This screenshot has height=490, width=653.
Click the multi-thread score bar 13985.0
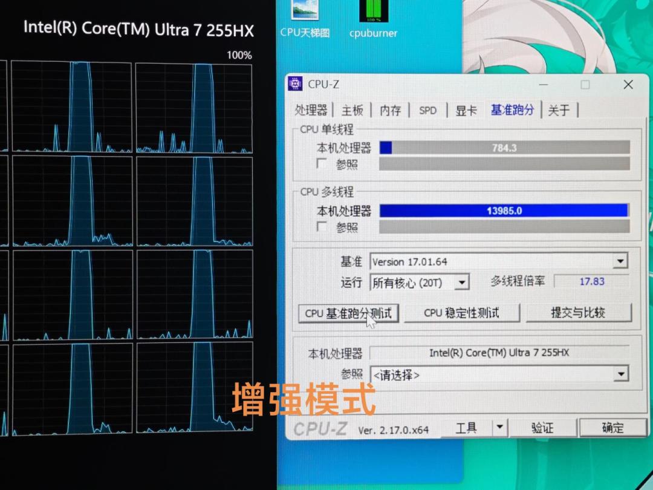(x=504, y=211)
